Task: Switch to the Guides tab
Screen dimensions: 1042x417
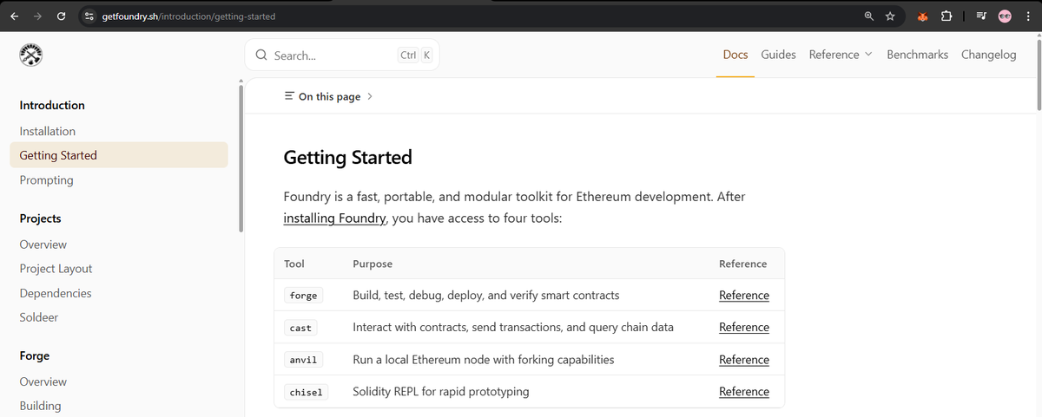Action: (x=778, y=55)
